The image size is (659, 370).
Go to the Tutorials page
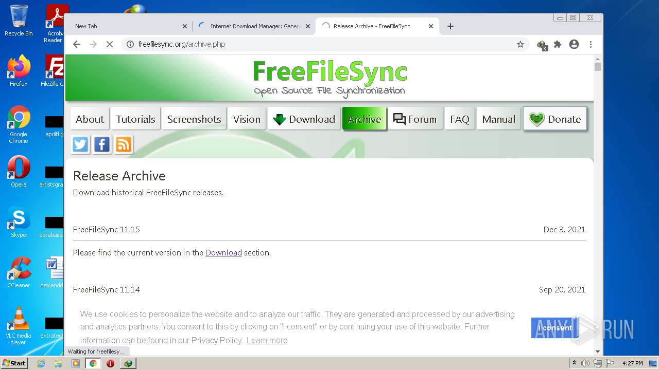click(x=135, y=119)
